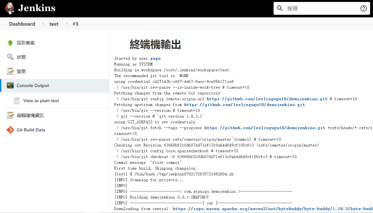Click the document icon beside View as plain text
The image size is (373, 213).
[x=17, y=101]
